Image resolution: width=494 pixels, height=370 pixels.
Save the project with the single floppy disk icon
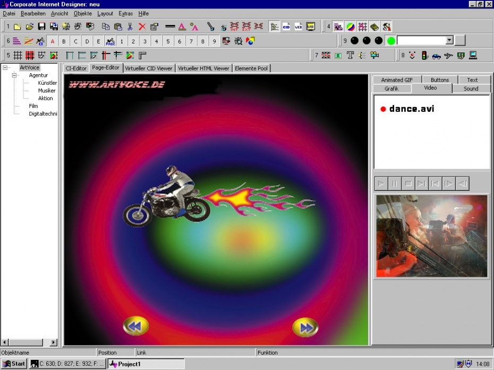tap(41, 27)
